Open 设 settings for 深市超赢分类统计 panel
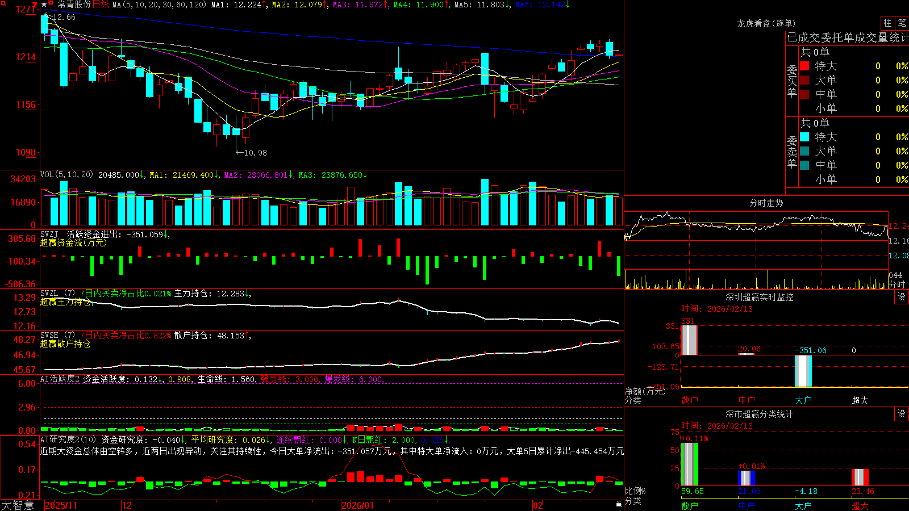 [902, 414]
